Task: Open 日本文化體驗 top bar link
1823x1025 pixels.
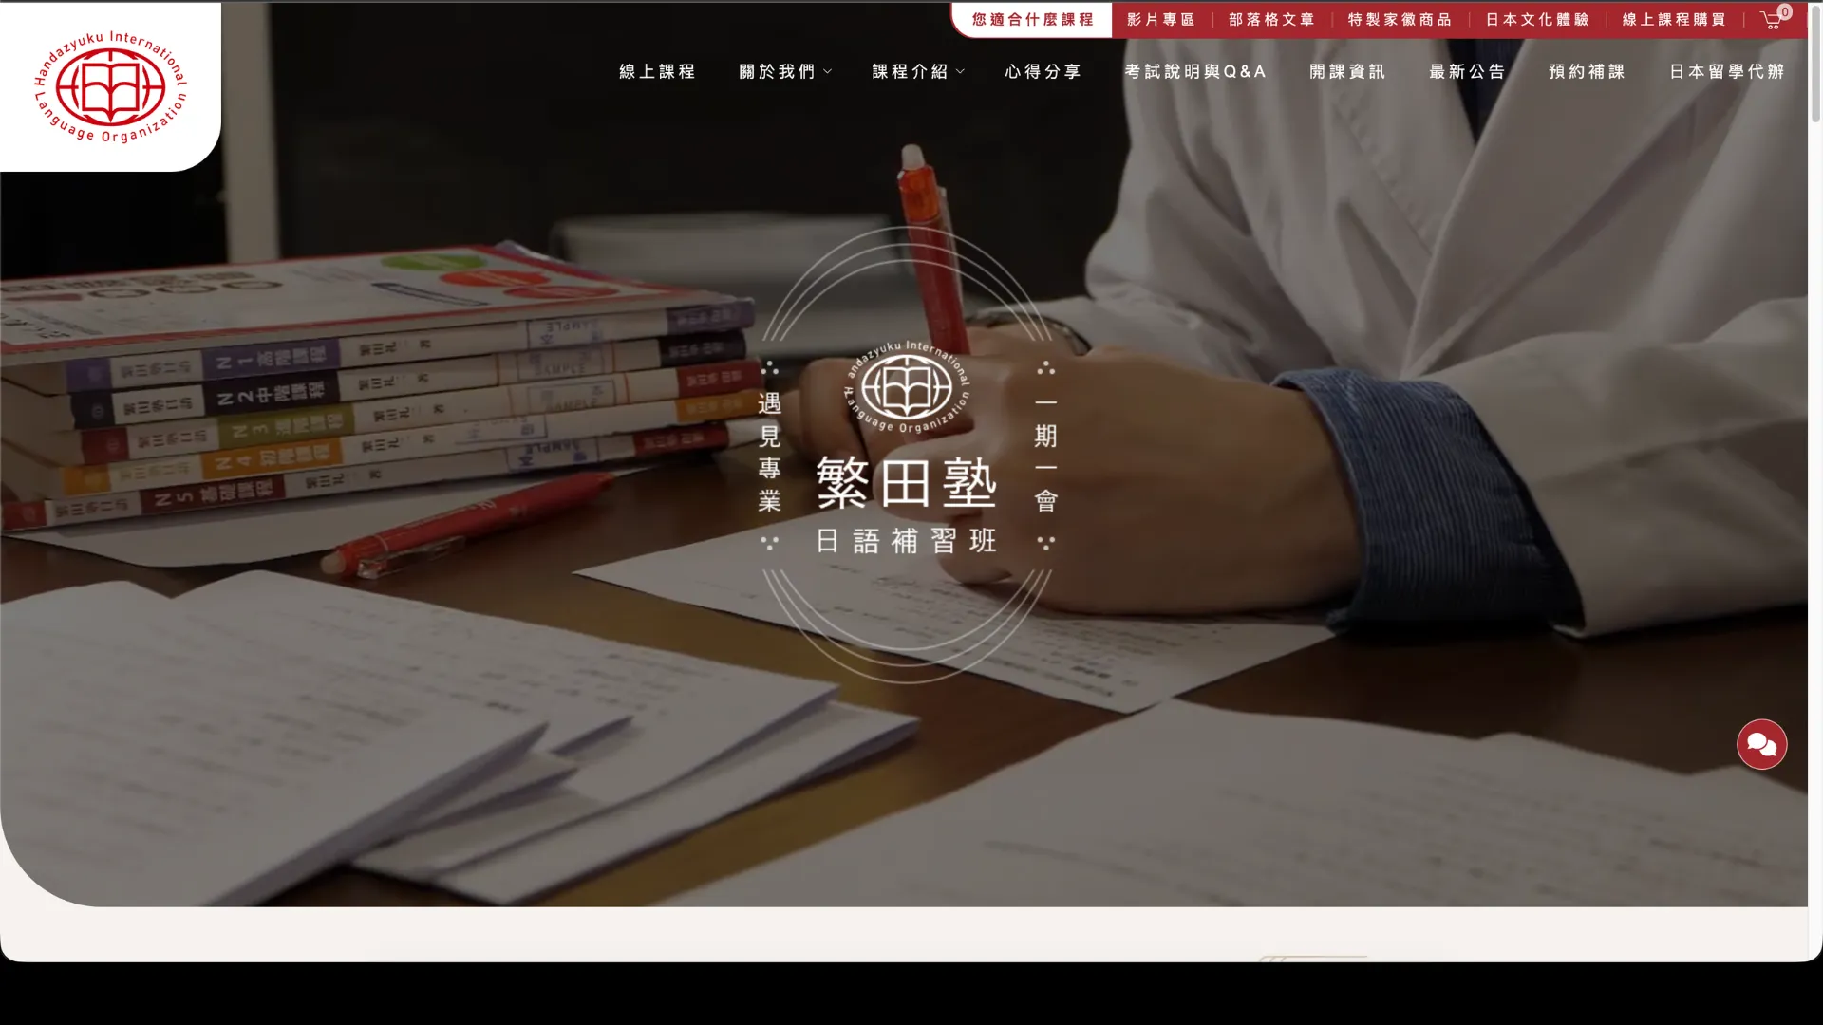Action: [1536, 20]
